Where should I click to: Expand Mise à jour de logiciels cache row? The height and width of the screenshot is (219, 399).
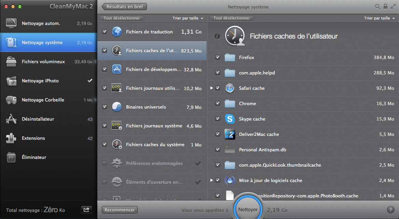[x=211, y=180]
